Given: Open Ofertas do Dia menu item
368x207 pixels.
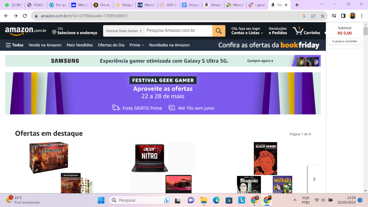Looking at the screenshot, I should (111, 45).
